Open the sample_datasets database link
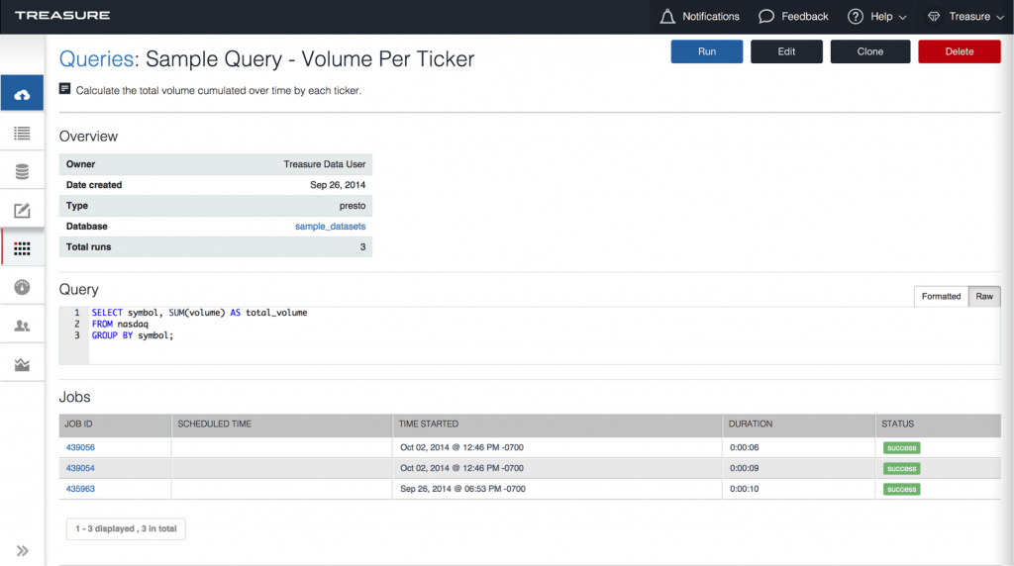This screenshot has width=1014, height=566. 330,227
